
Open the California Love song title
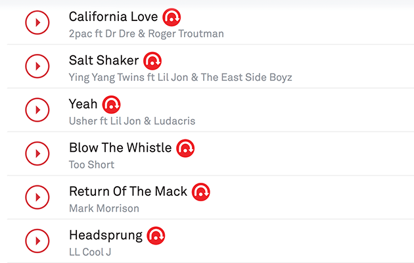click(113, 17)
